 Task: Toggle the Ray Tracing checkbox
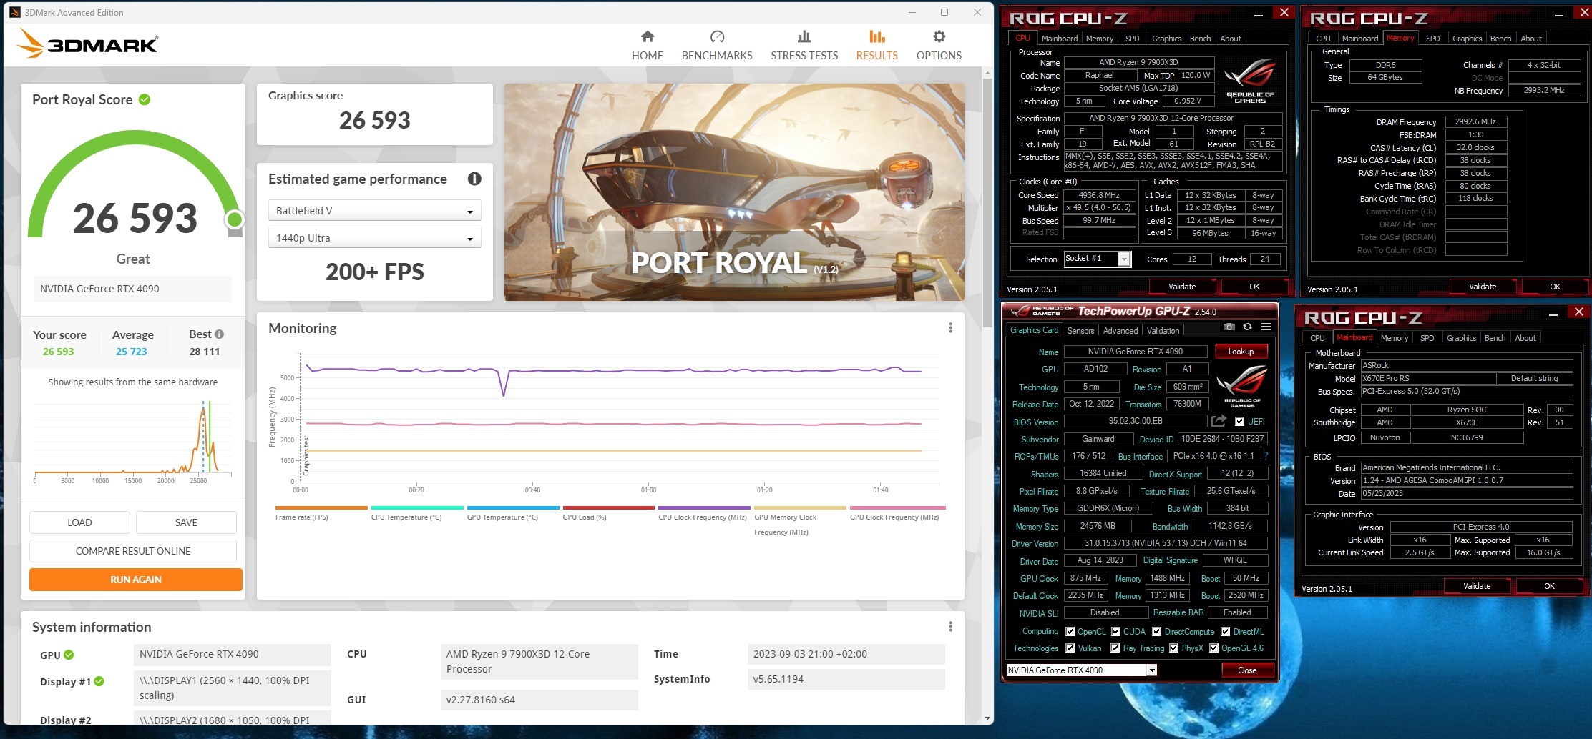(1115, 648)
